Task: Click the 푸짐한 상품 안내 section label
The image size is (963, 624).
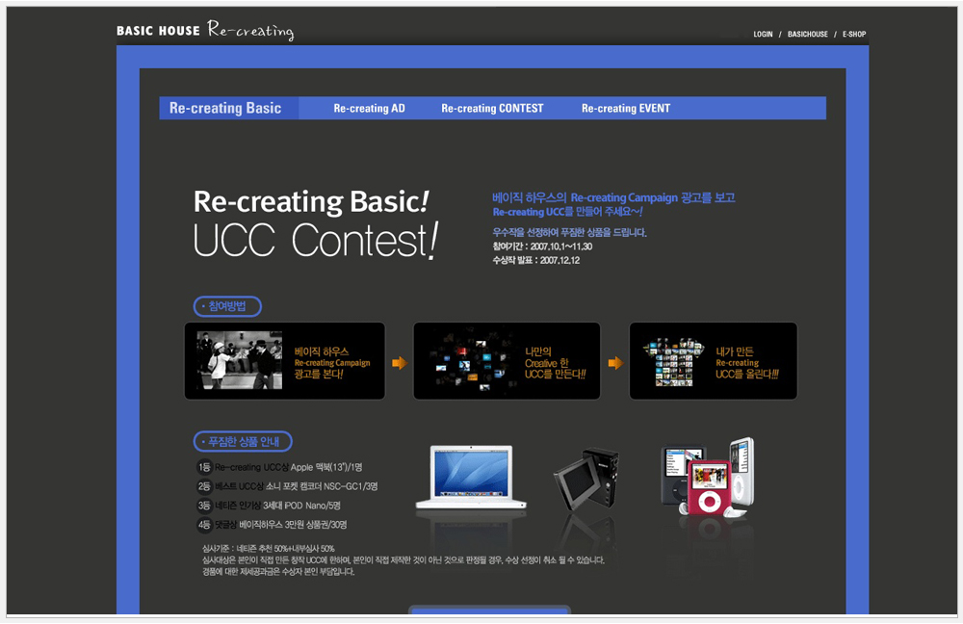Action: tap(243, 442)
